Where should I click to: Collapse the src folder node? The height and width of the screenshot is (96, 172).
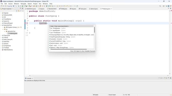click(x=3, y=29)
